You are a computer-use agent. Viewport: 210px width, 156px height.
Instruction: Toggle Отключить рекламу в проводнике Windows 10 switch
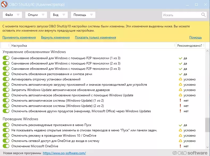[x=6, y=135]
